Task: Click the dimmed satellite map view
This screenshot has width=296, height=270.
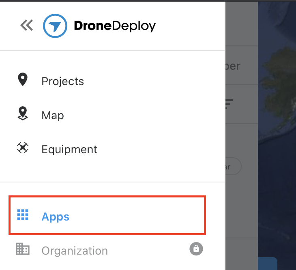Action: [x=277, y=136]
